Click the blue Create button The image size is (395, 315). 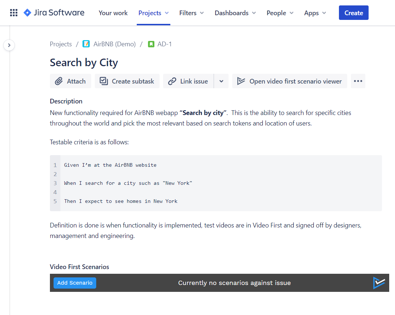[x=353, y=12]
